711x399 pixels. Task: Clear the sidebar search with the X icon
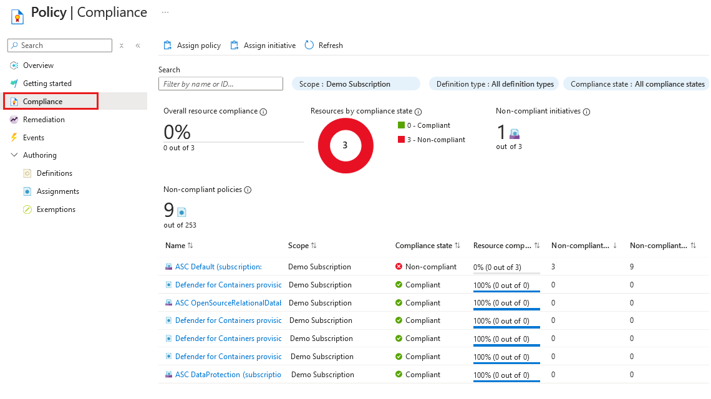122,46
